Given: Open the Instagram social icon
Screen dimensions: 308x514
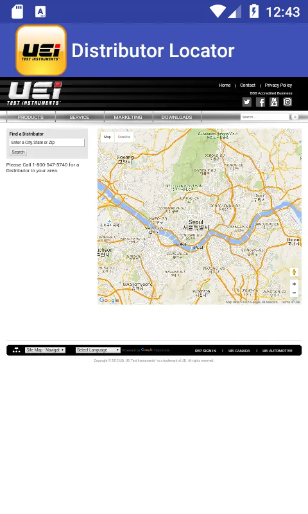Looking at the screenshot, I should 287,102.
